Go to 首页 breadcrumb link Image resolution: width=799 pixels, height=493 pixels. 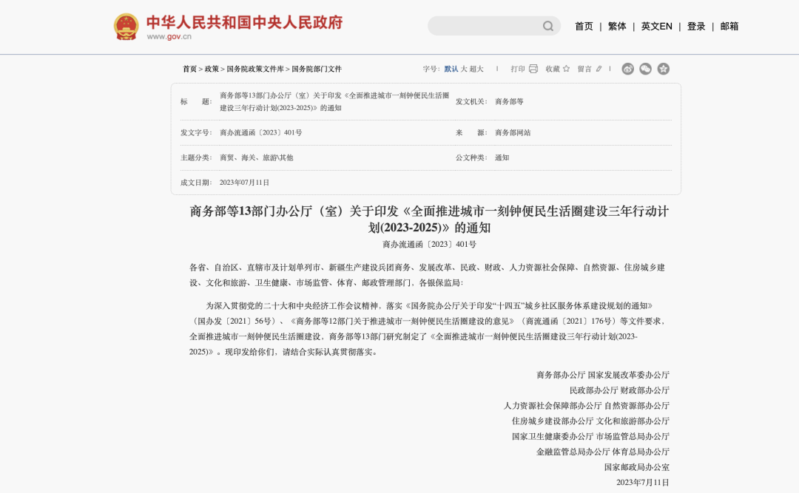point(189,69)
